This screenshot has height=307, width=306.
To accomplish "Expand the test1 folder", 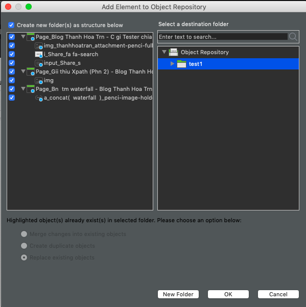I will (x=172, y=64).
